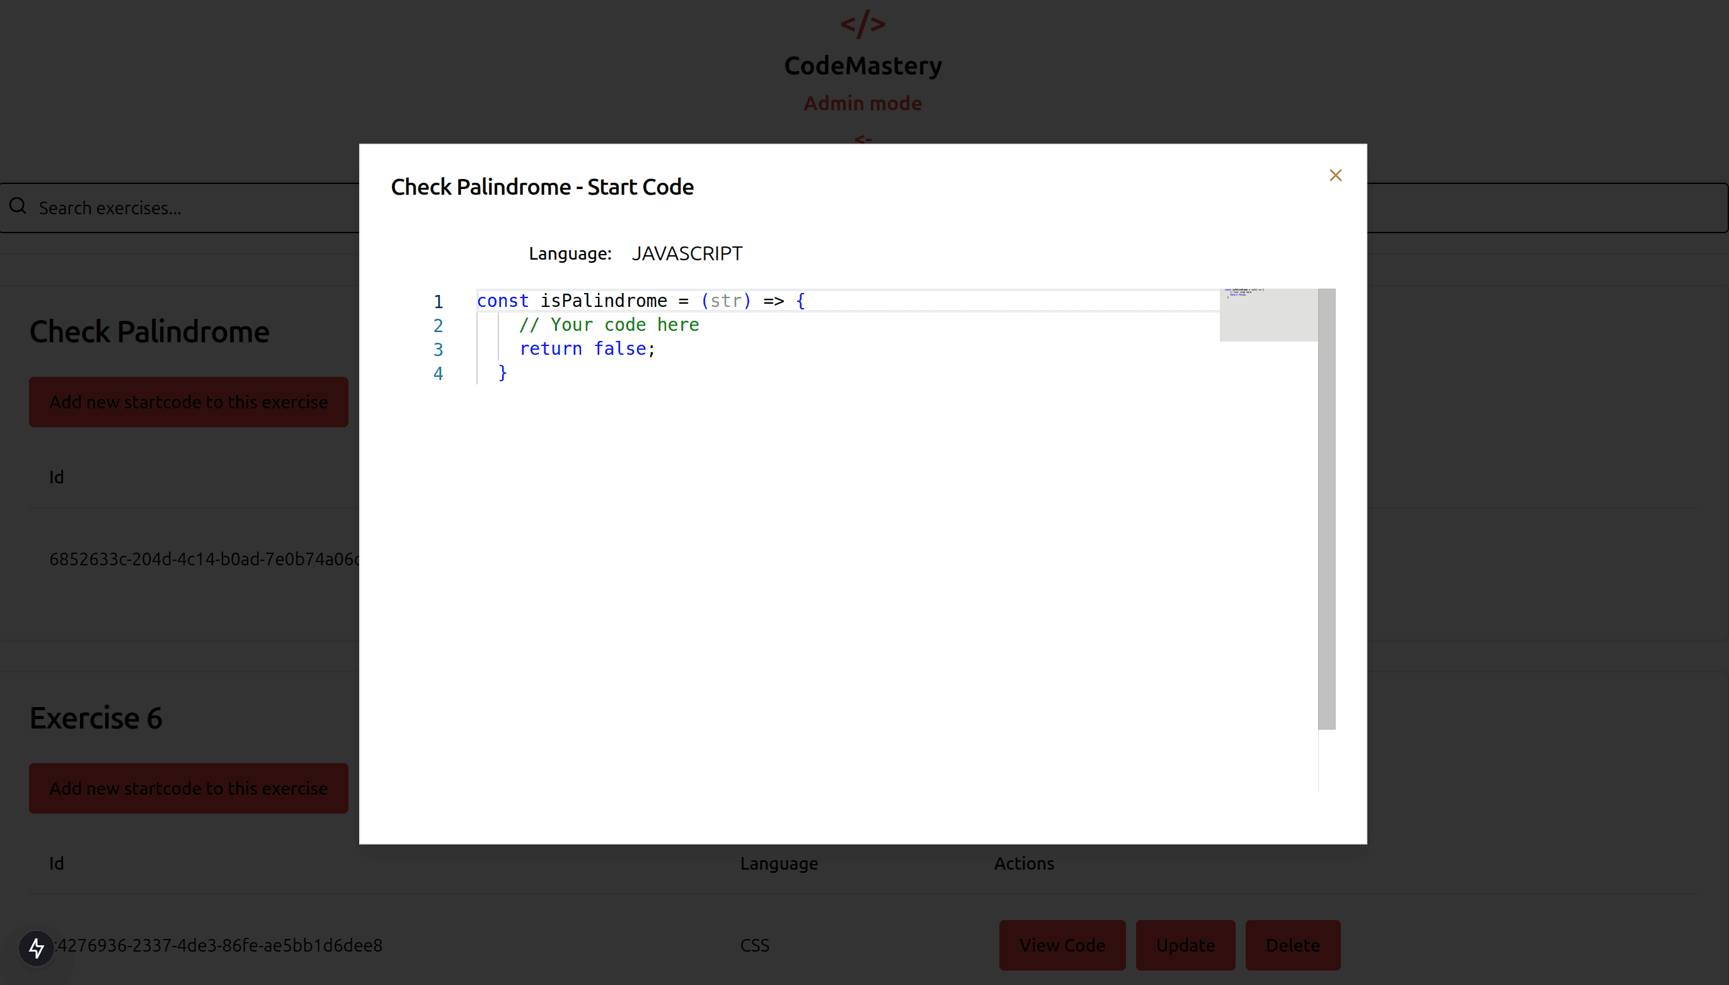Delete the CSS startcode entry
Image resolution: width=1729 pixels, height=985 pixels.
click(x=1293, y=945)
